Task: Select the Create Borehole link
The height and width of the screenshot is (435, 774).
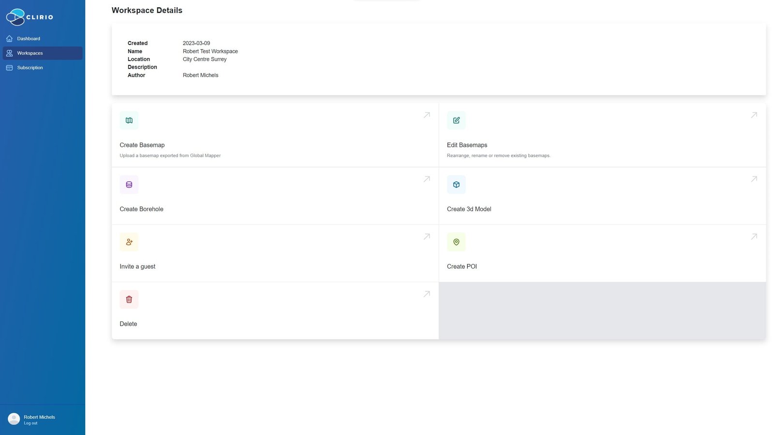Action: click(142, 209)
